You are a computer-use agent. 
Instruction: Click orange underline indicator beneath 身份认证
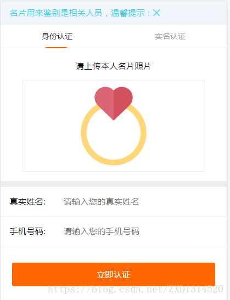(x=56, y=48)
